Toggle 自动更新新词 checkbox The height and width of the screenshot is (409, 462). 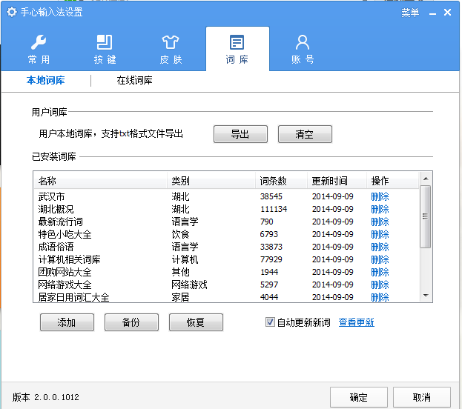(270, 322)
